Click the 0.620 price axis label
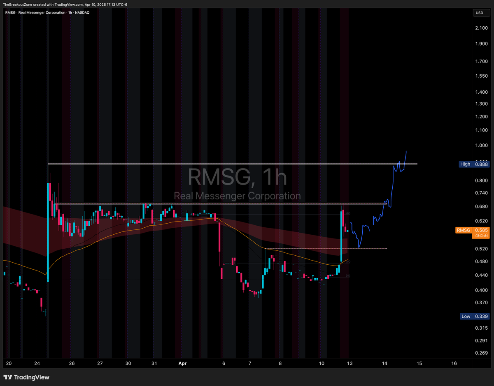The height and width of the screenshot is (386, 494). [481, 221]
